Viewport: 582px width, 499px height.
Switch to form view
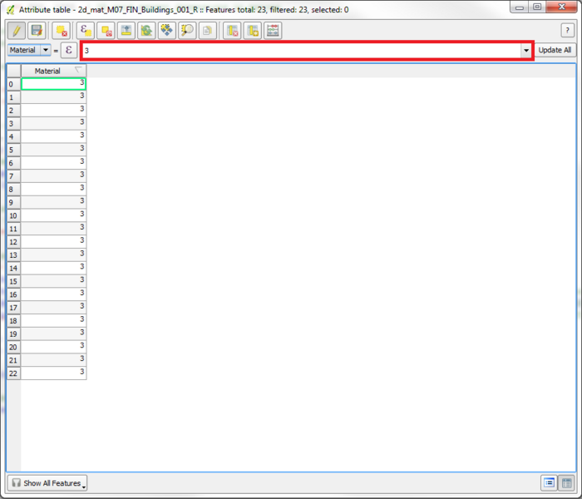[549, 483]
